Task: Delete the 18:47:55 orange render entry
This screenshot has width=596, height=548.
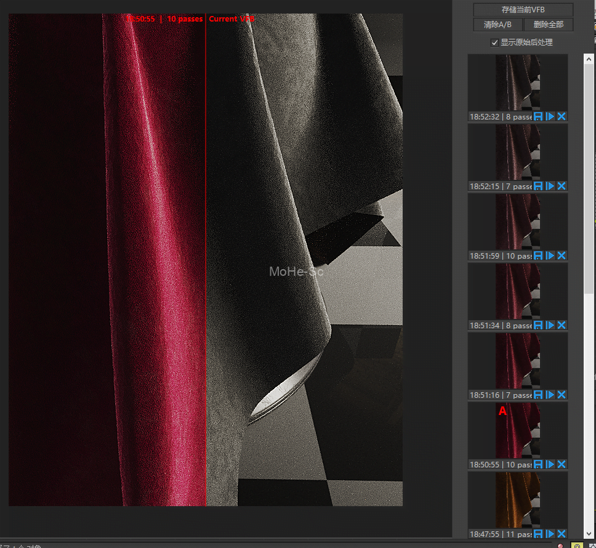Action: 562,534
